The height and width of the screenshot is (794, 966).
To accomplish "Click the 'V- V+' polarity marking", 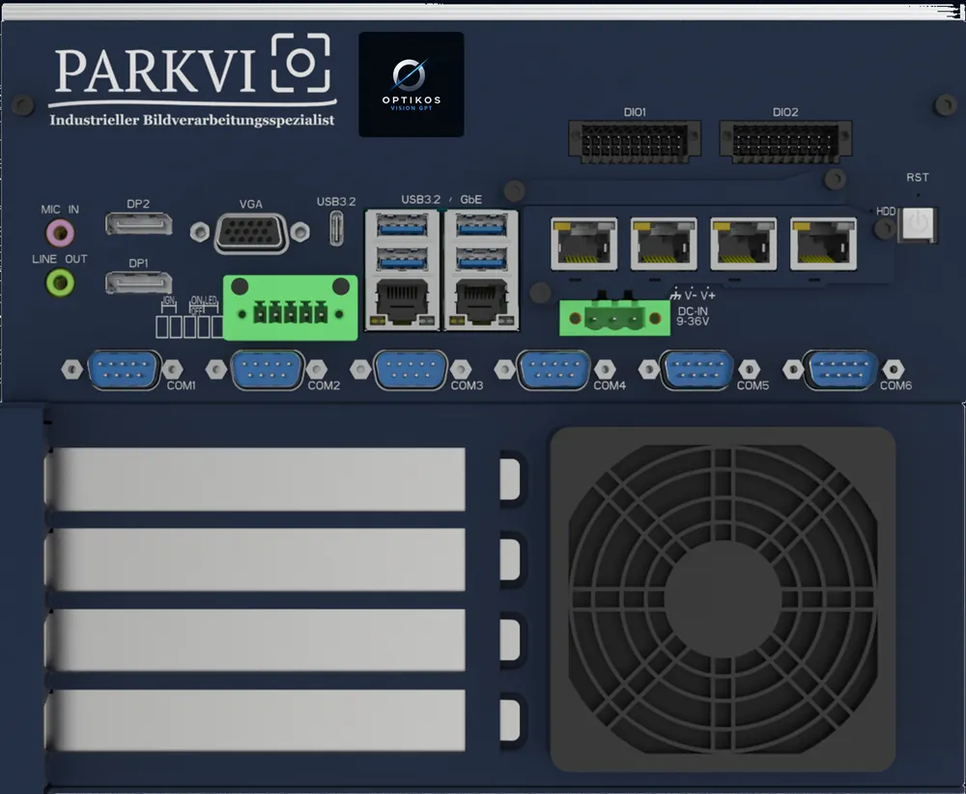I will coord(699,295).
